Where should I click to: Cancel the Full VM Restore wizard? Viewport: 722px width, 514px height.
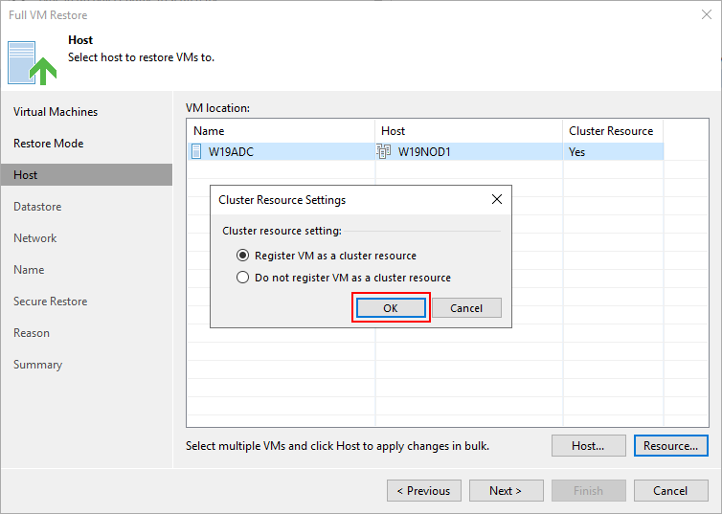[x=671, y=490]
